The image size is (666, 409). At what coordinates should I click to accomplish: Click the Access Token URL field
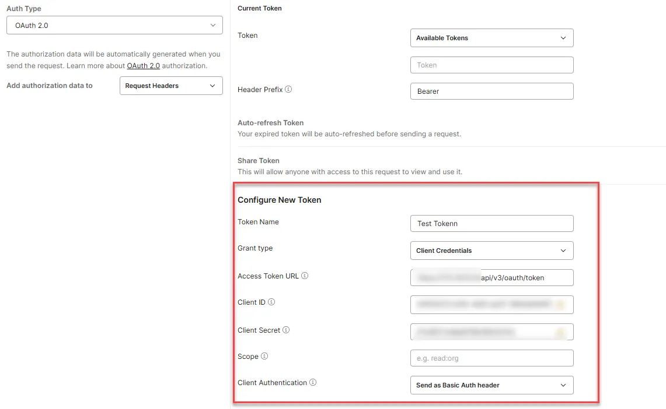click(491, 277)
